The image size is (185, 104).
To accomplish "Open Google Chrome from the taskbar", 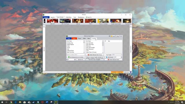I will point(11,102).
